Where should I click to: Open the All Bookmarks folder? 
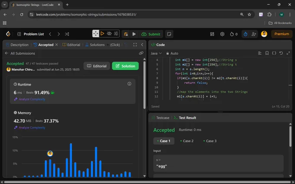(x=280, y=23)
